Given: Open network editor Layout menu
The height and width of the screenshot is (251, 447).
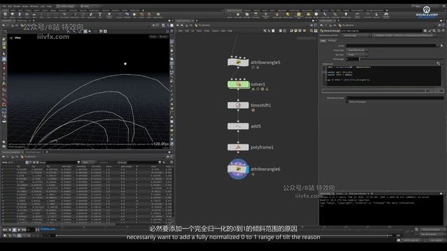Looking at the screenshot, I should pos(215,31).
